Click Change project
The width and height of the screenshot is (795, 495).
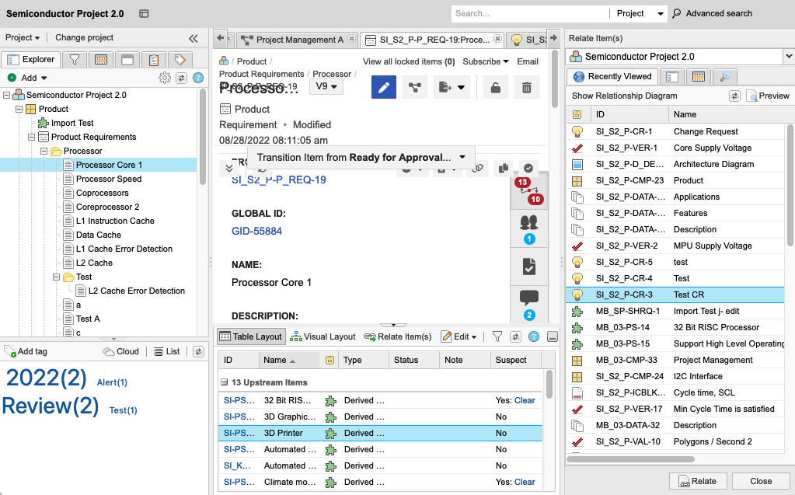[x=84, y=37]
